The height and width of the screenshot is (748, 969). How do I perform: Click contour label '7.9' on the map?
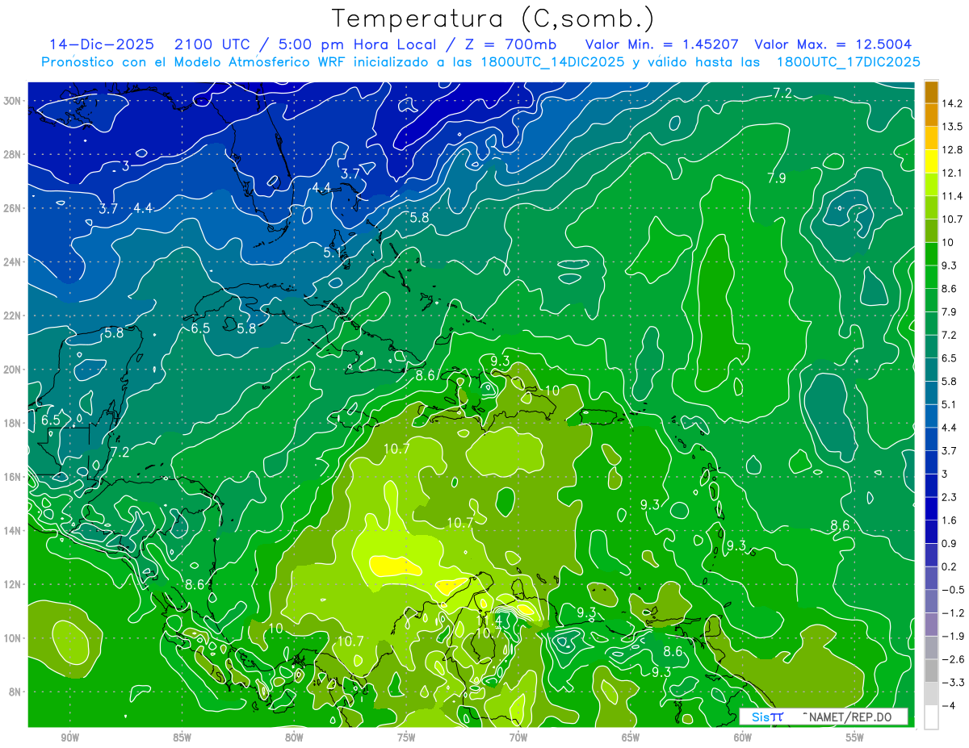[x=776, y=178]
